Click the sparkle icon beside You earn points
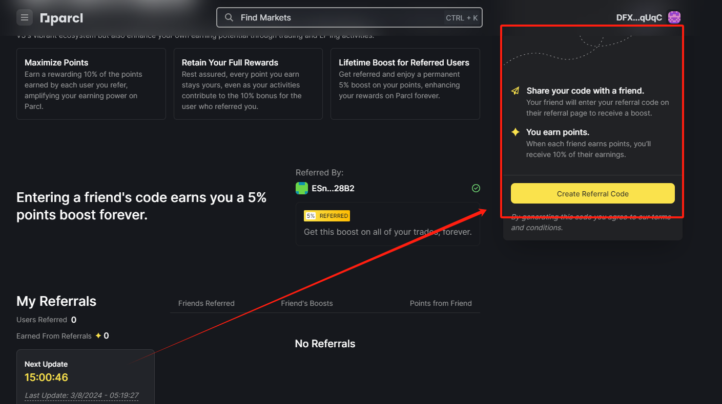The width and height of the screenshot is (722, 404). tap(515, 132)
